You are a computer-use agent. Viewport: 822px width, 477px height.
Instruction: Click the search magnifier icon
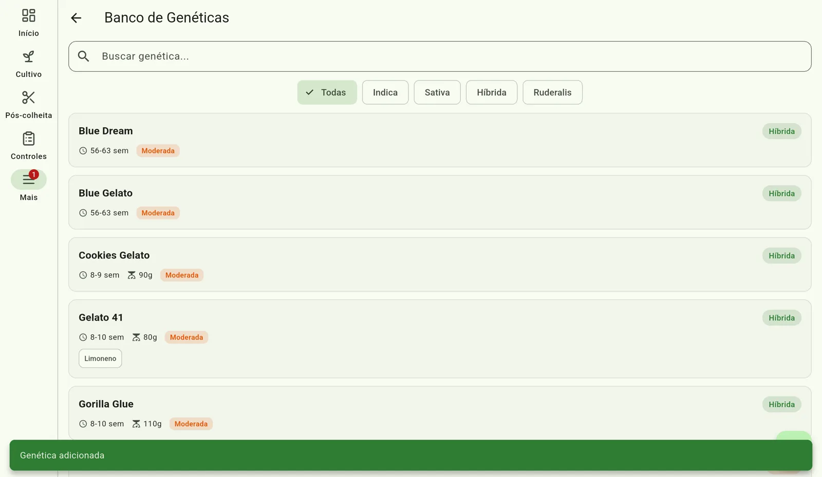84,56
